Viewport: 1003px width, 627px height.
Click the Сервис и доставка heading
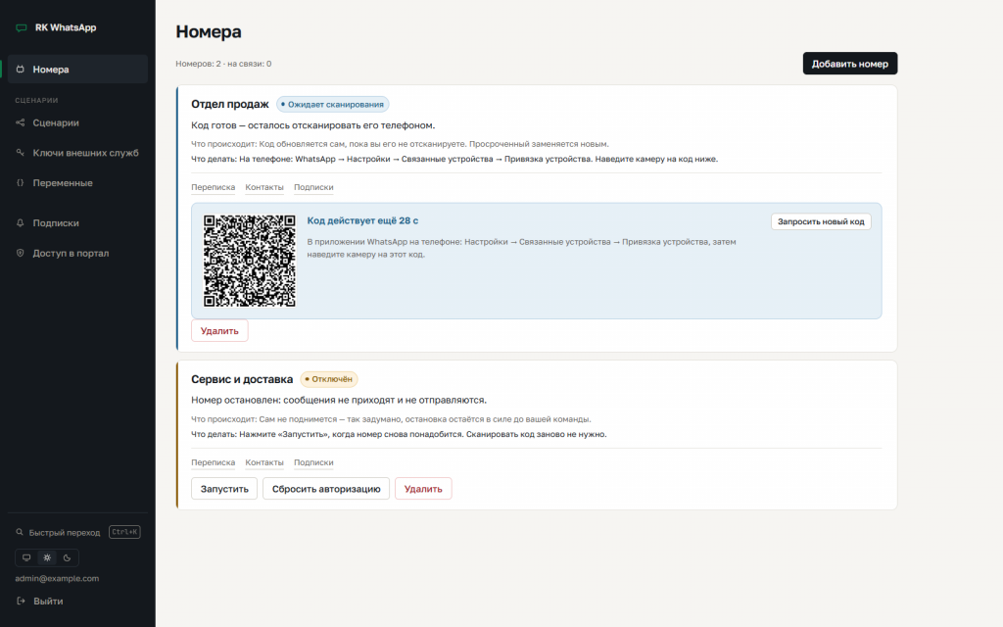point(242,379)
